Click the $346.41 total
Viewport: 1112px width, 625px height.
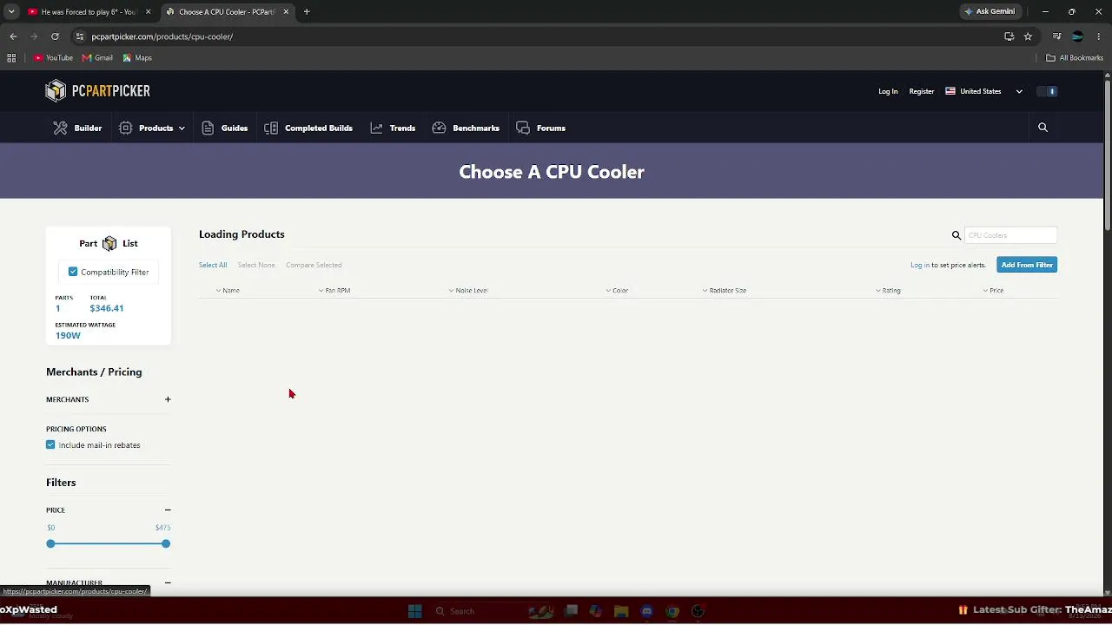[x=107, y=308]
